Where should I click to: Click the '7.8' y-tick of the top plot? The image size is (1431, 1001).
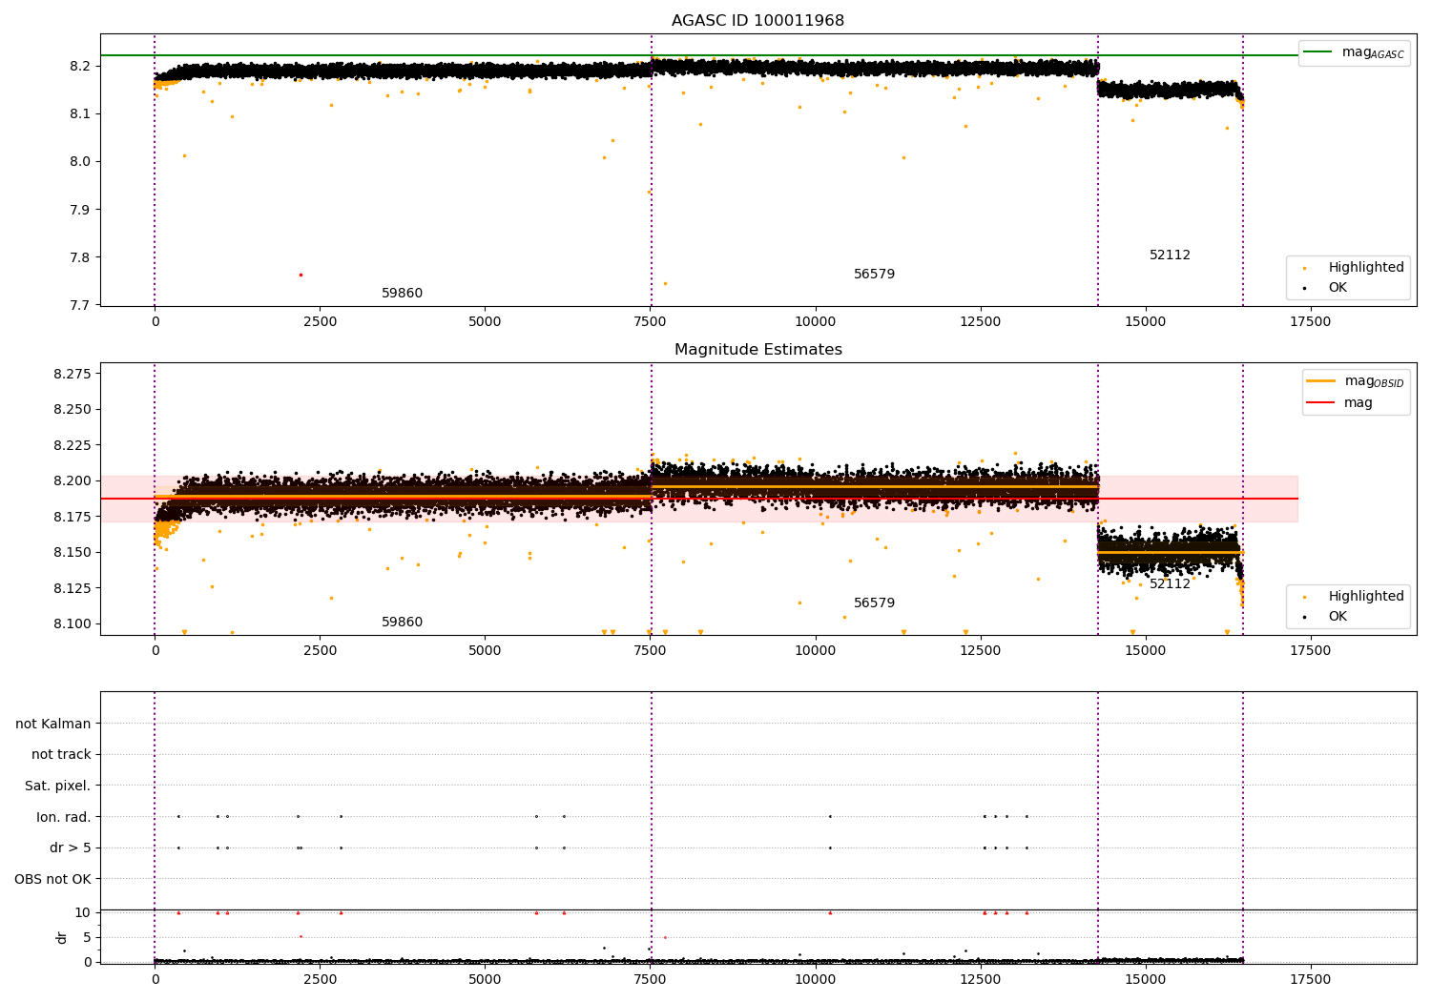point(81,257)
